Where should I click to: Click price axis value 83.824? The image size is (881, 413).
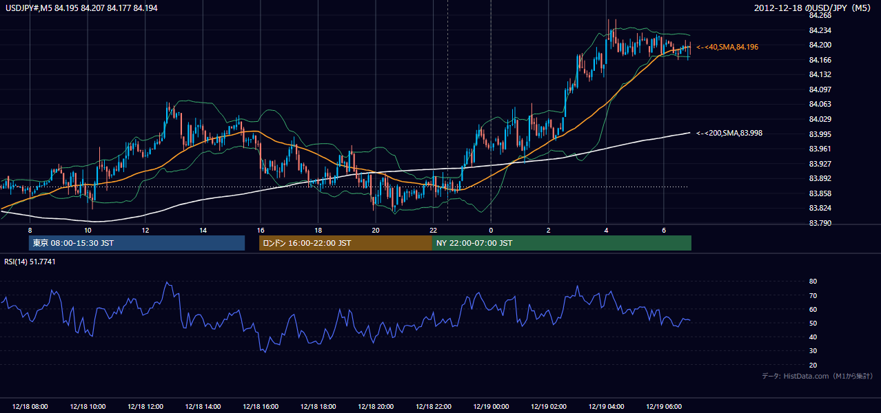coord(820,208)
